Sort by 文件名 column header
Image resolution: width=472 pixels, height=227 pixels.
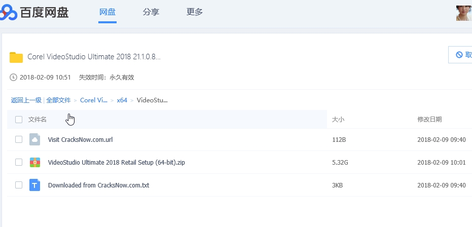pyautogui.click(x=38, y=120)
